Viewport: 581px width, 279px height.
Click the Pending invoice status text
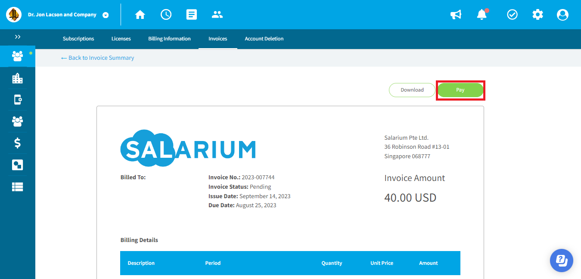pyautogui.click(x=261, y=187)
